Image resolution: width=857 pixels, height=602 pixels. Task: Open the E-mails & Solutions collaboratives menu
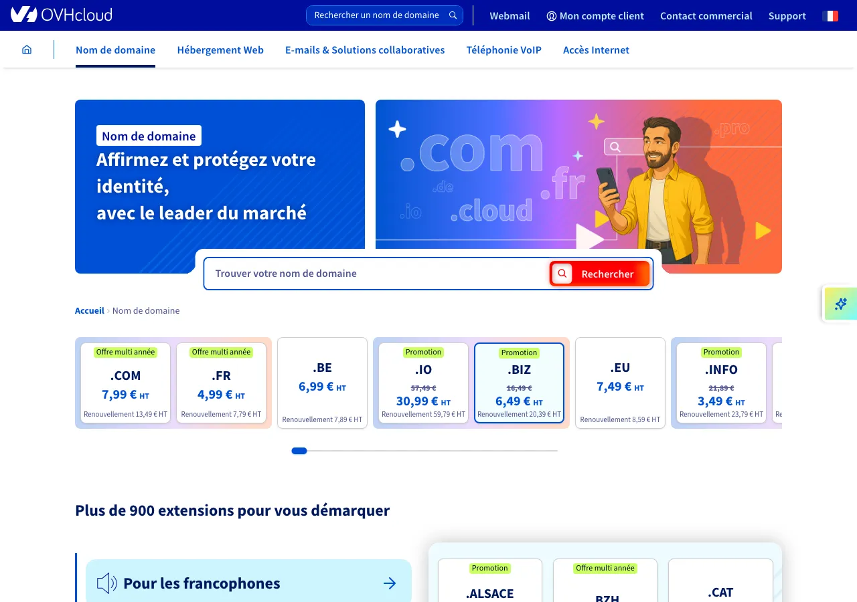click(365, 49)
